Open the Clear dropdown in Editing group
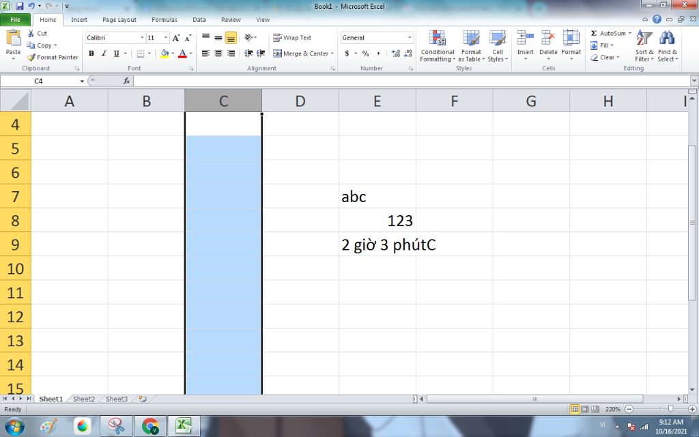699x437 pixels. (605, 57)
